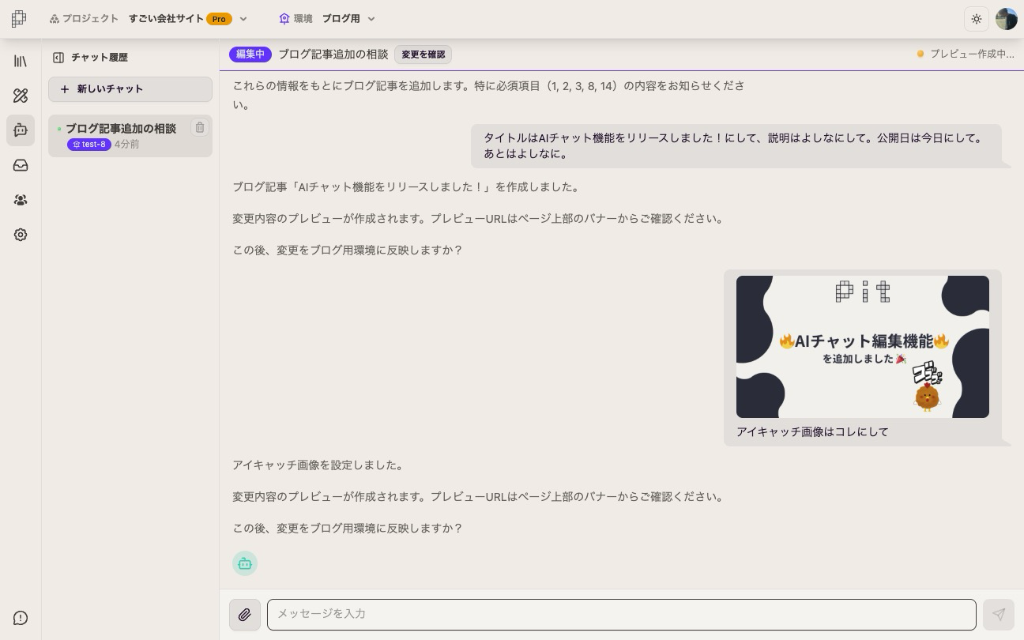The image size is (1024, 640).
Task: Click the send message arrow button
Action: (x=999, y=615)
